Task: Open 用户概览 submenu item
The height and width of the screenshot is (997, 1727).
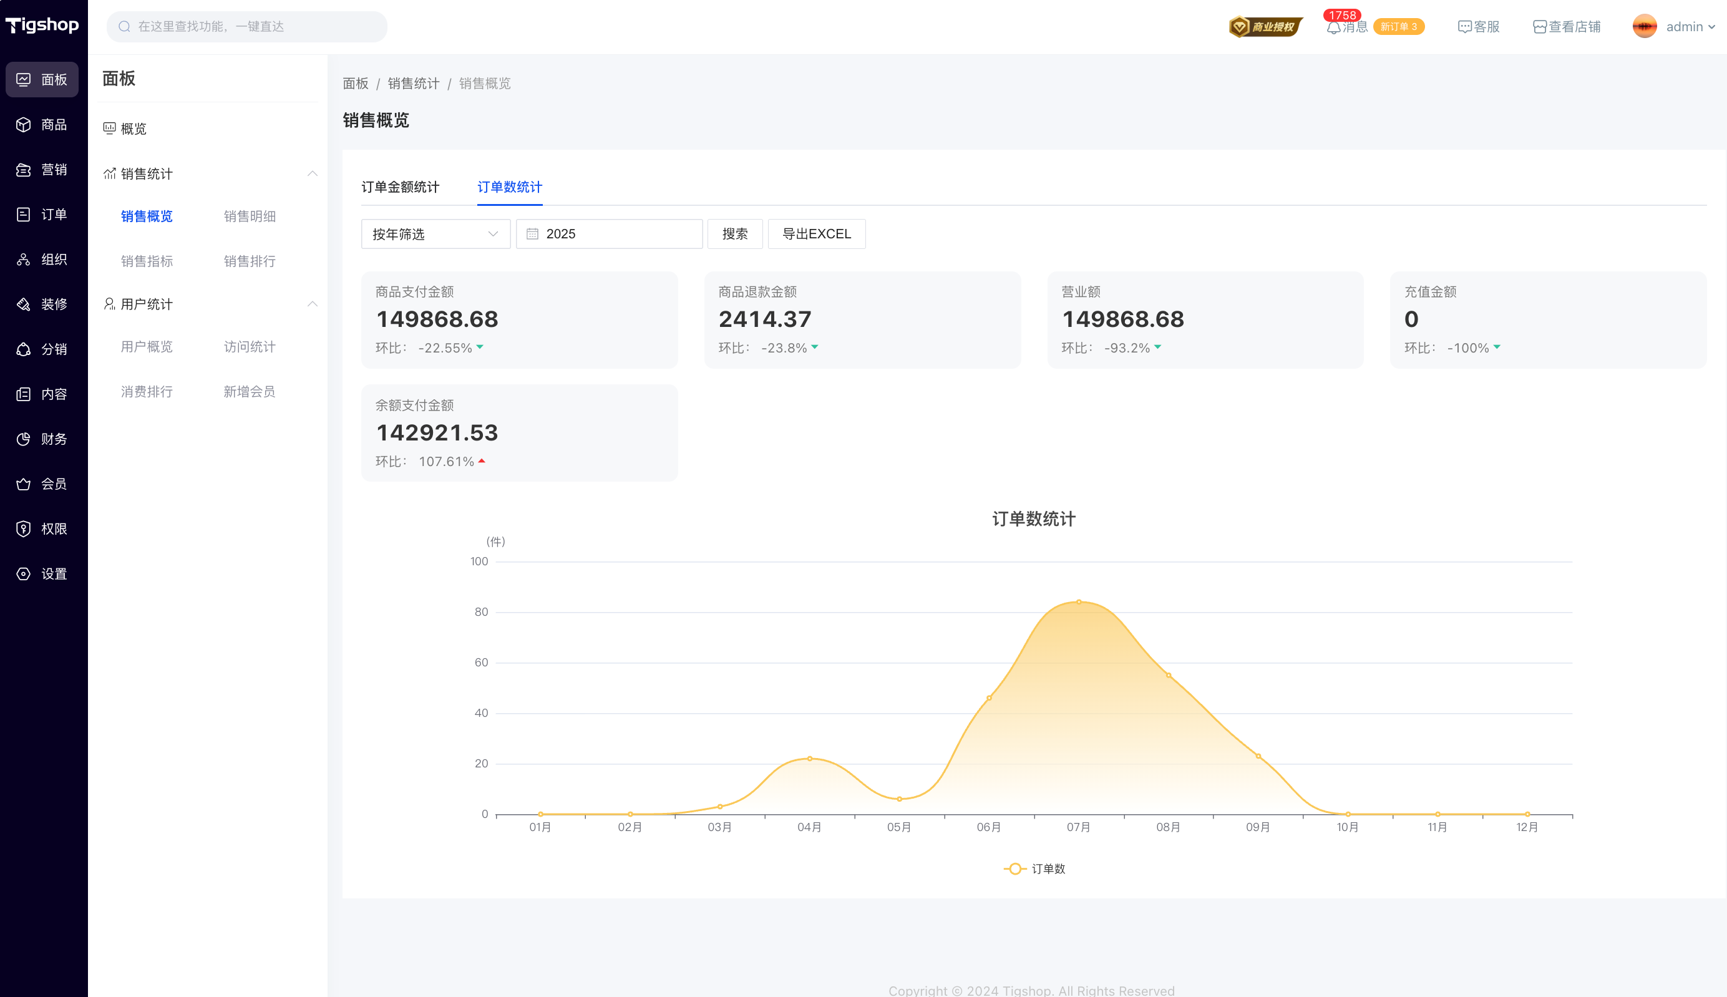Action: 147,346
